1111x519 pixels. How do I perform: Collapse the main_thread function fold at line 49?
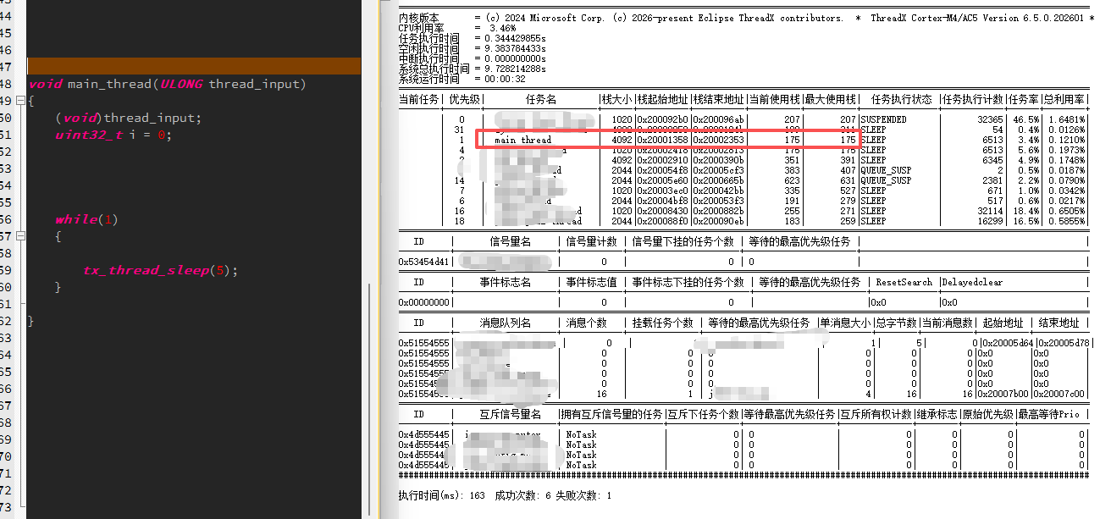pos(20,101)
